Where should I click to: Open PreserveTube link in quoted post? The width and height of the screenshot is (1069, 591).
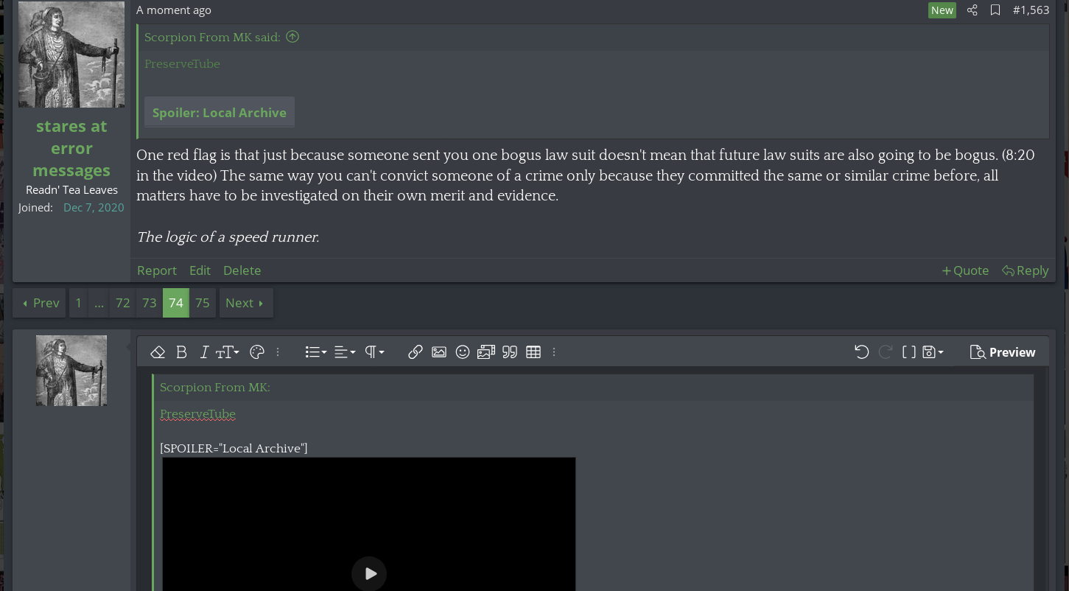pos(182,63)
